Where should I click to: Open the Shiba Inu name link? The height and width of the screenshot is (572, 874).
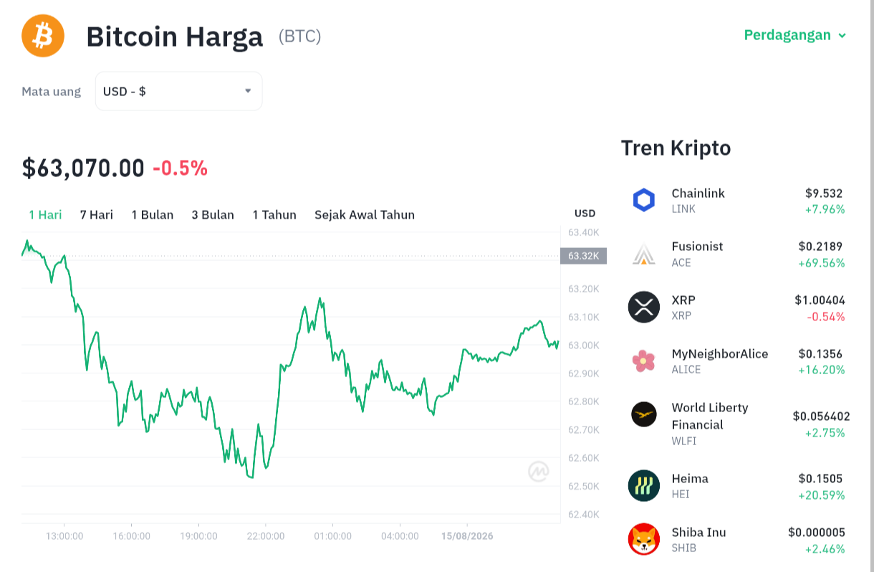pos(698,532)
